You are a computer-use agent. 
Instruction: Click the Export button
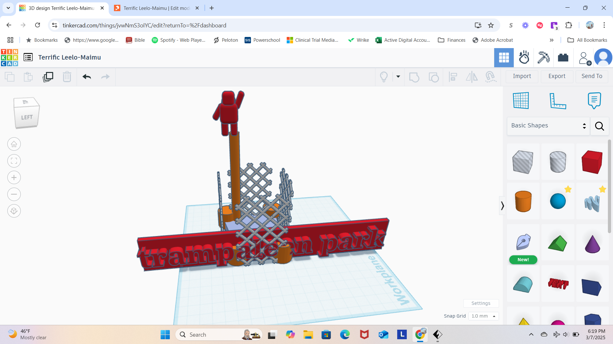click(x=557, y=76)
